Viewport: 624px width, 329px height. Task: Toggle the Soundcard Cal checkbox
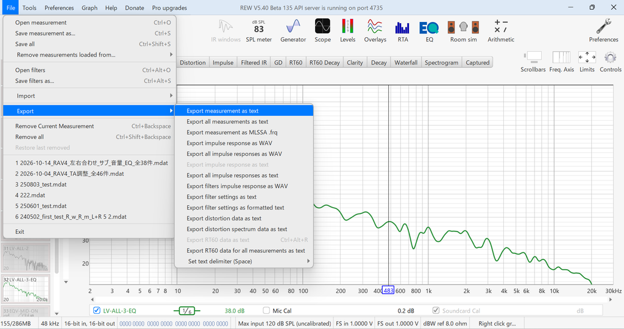[436, 310]
